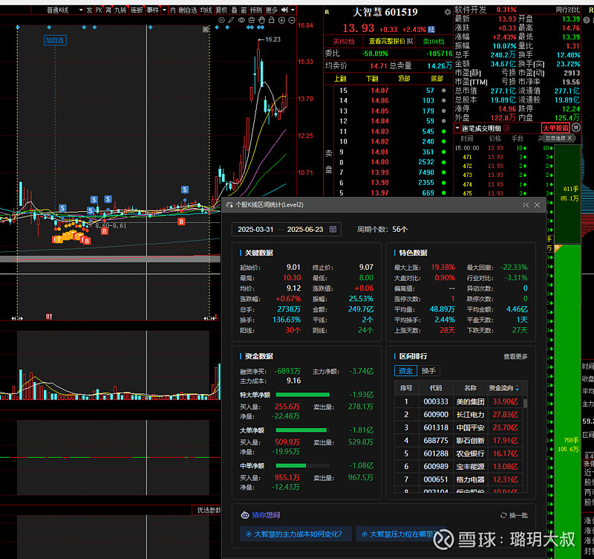Click 下翻 to page down order book
The width and height of the screenshot is (594, 559).
[x=372, y=79]
